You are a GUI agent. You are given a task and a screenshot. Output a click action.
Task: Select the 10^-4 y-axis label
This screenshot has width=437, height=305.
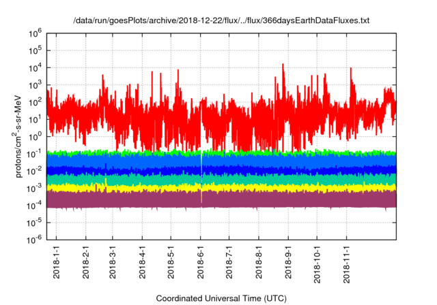tap(34, 206)
